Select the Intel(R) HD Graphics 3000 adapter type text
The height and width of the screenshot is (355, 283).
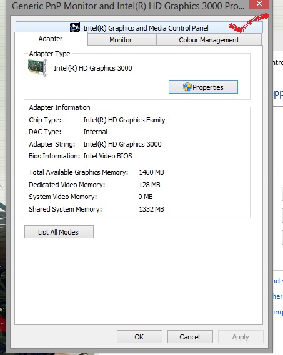tap(93, 68)
